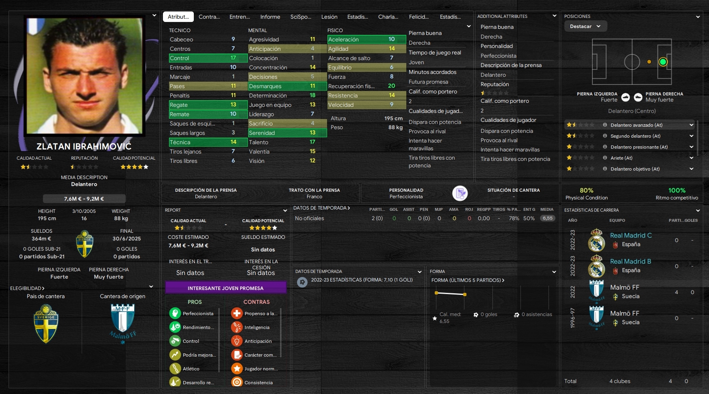709x394 pixels.
Task: Switch to the Entren... tab
Action: pos(240,17)
